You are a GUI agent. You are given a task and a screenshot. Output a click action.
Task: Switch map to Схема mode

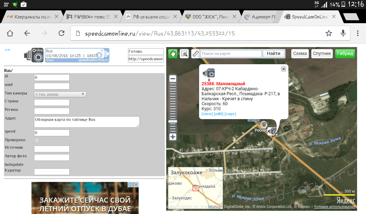coord(300,53)
